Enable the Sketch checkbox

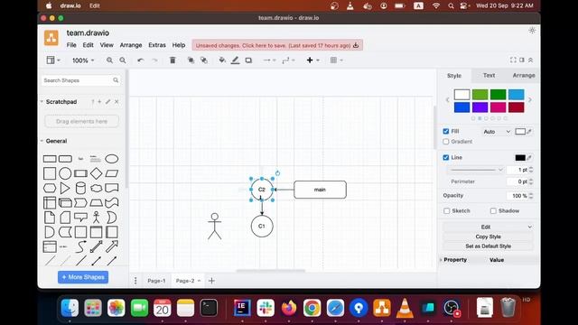[x=447, y=210]
